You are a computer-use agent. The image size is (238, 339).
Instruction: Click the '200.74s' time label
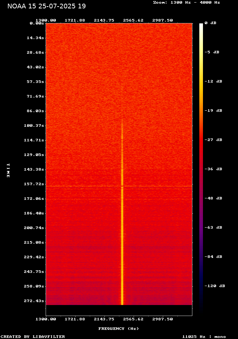coord(34,228)
